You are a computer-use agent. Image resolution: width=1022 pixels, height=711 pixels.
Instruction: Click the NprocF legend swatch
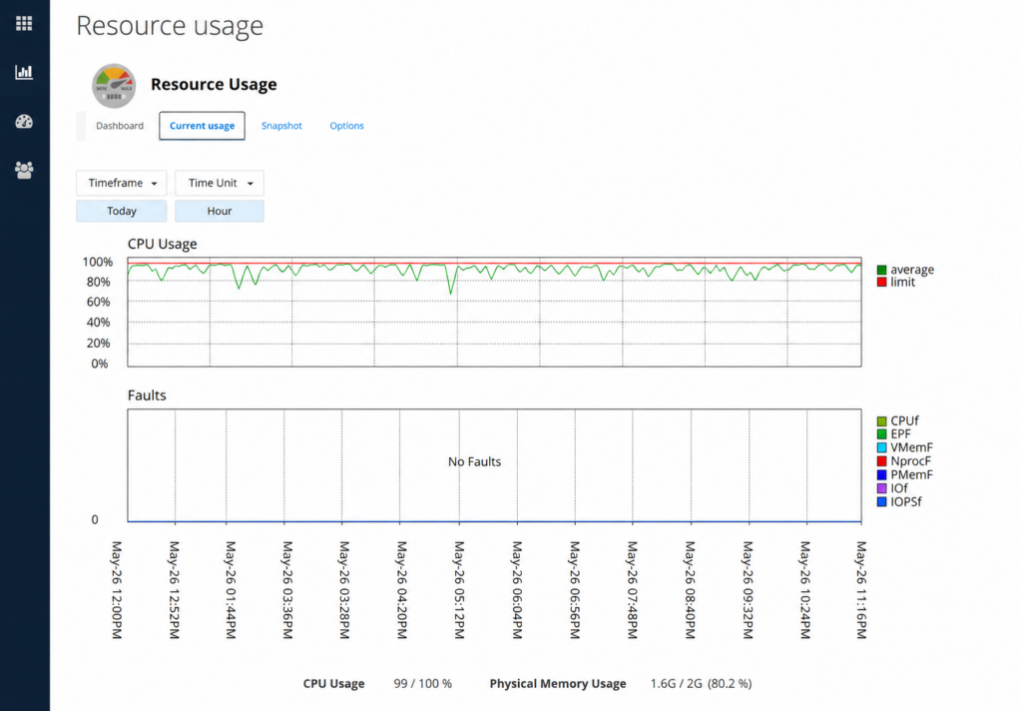[882, 461]
